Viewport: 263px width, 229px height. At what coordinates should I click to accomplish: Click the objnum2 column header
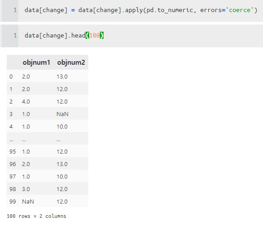pyautogui.click(x=71, y=62)
